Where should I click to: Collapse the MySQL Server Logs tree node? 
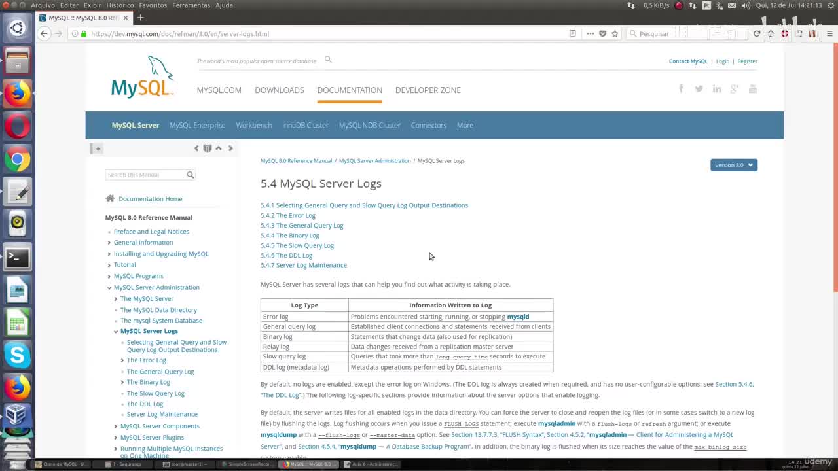click(x=116, y=331)
